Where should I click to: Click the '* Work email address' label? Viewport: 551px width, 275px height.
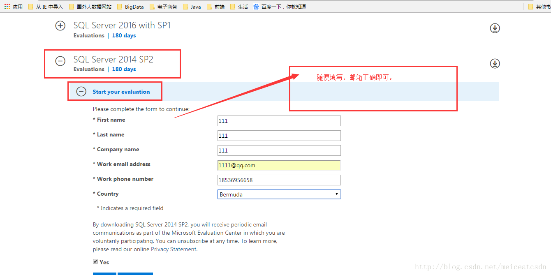pos(122,164)
